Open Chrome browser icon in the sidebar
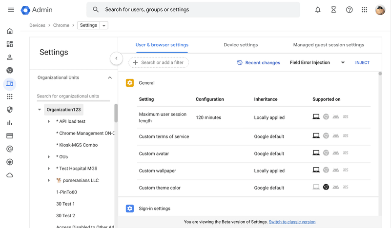Image resolution: width=391 pixels, height=228 pixels. click(10, 71)
